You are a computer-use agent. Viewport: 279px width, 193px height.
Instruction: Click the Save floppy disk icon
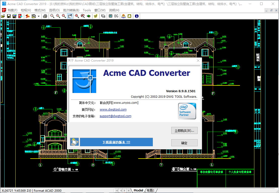(x=9, y=16)
